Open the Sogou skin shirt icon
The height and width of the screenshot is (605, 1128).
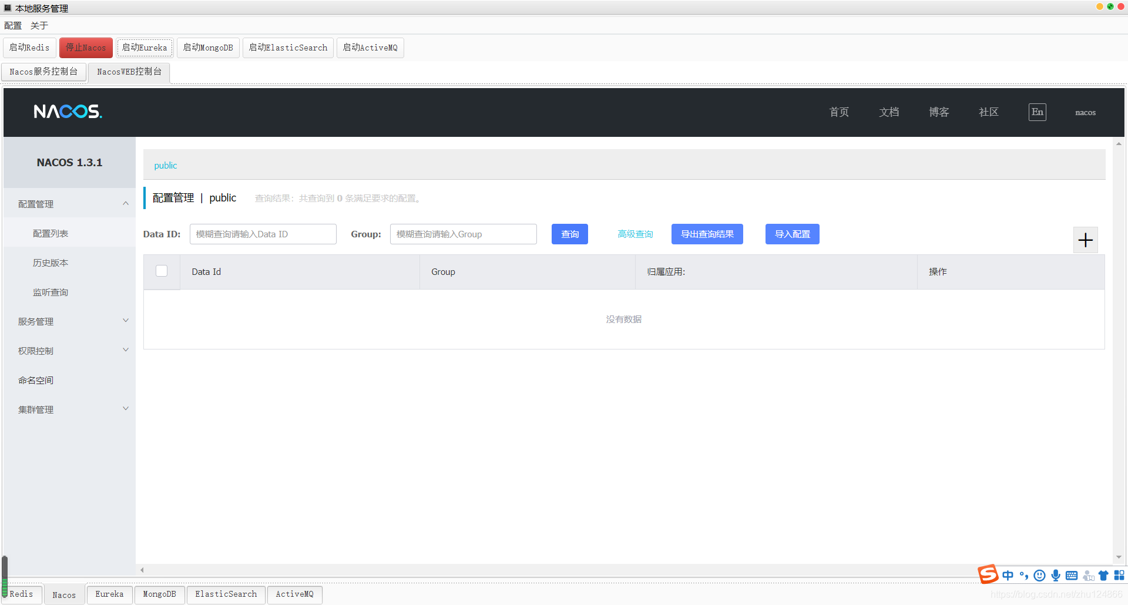[1103, 576]
